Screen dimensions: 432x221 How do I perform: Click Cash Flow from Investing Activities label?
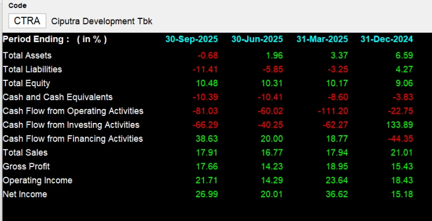[71, 125]
